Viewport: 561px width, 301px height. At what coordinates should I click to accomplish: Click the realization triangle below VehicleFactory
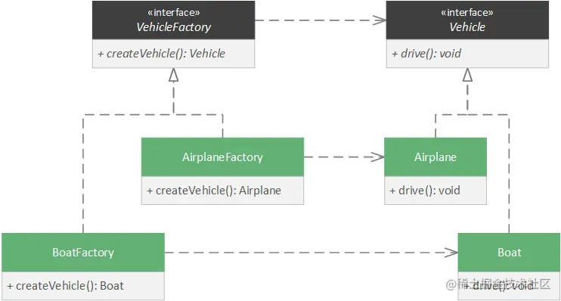coord(174,75)
